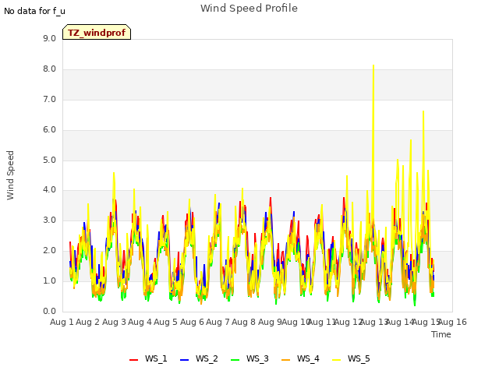
Task: Click the WS_3 green legend swatch
Action: [x=235, y=360]
